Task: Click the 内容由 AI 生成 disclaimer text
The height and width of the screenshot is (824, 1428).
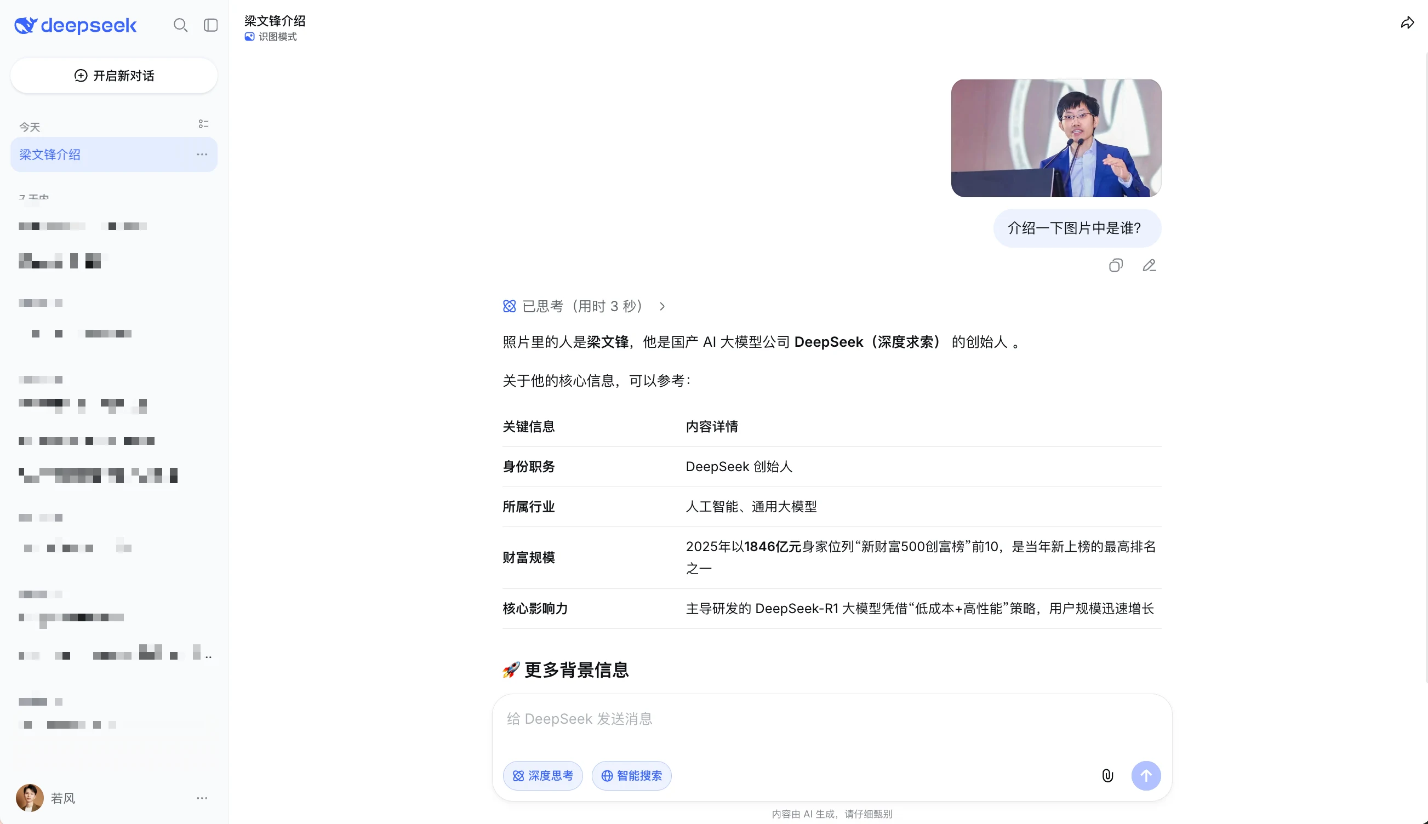Action: pyautogui.click(x=832, y=814)
